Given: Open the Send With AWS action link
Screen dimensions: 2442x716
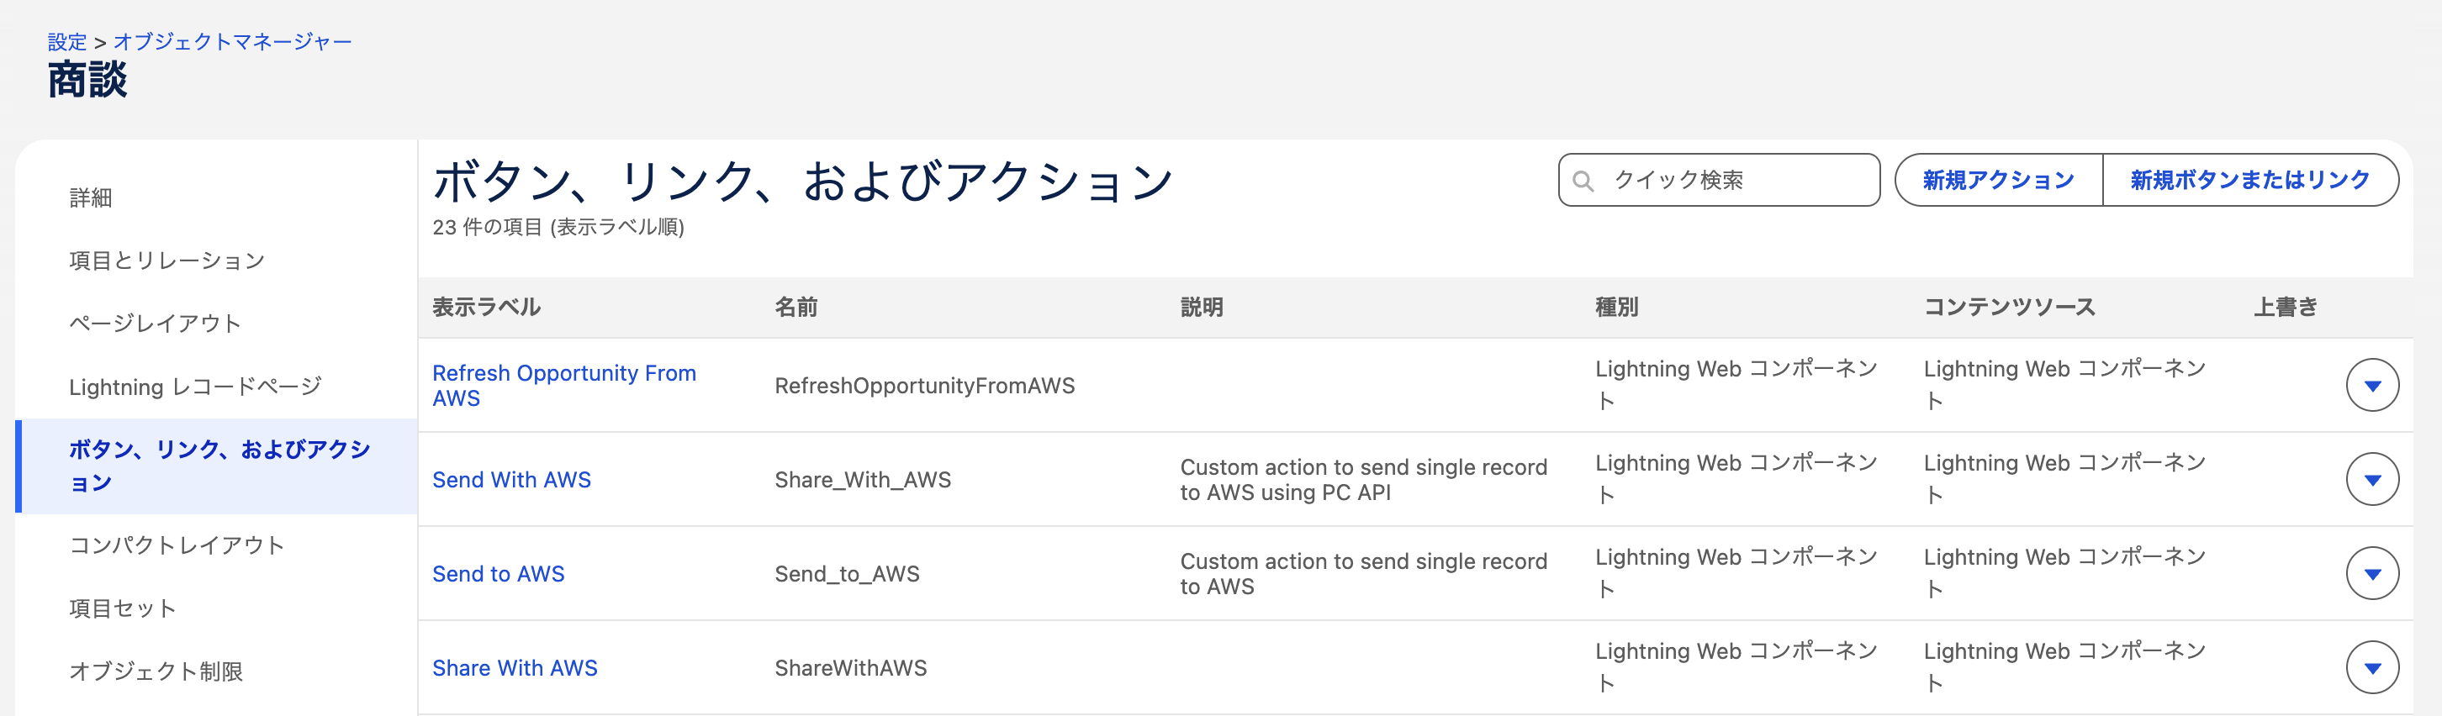Looking at the screenshot, I should [x=511, y=480].
